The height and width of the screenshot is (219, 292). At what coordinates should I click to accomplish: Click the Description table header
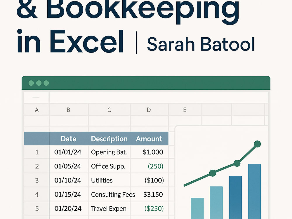point(109,139)
